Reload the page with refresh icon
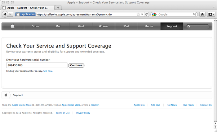The height and width of the screenshot is (132, 217). pyautogui.click(x=146, y=14)
